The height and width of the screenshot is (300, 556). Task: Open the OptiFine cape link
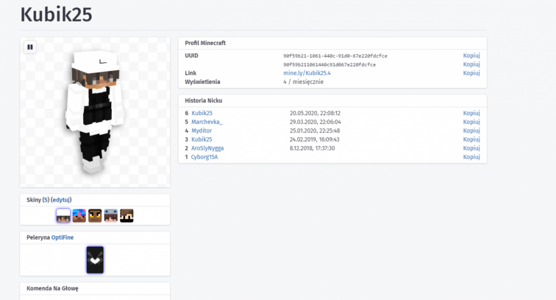click(x=62, y=237)
